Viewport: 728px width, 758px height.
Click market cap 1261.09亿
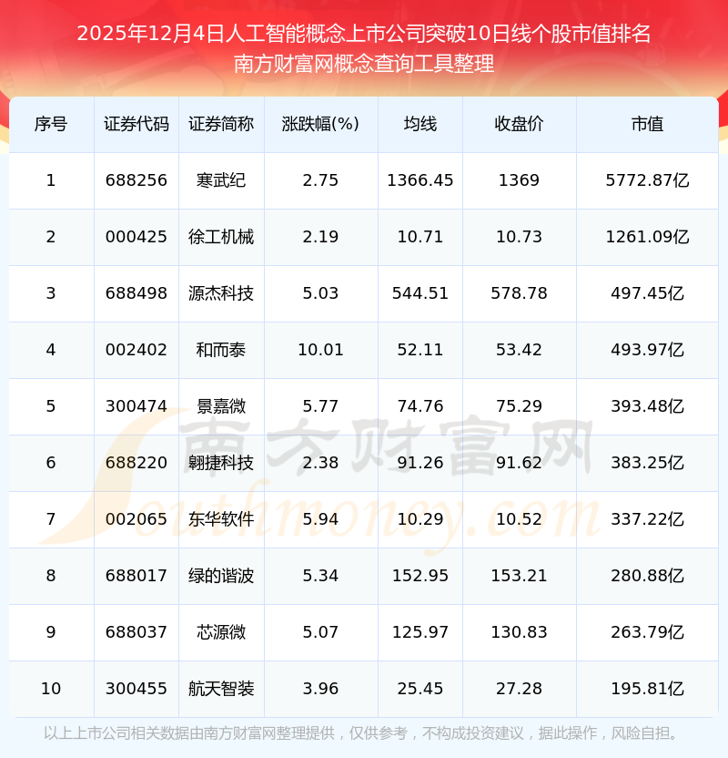pyautogui.click(x=647, y=237)
